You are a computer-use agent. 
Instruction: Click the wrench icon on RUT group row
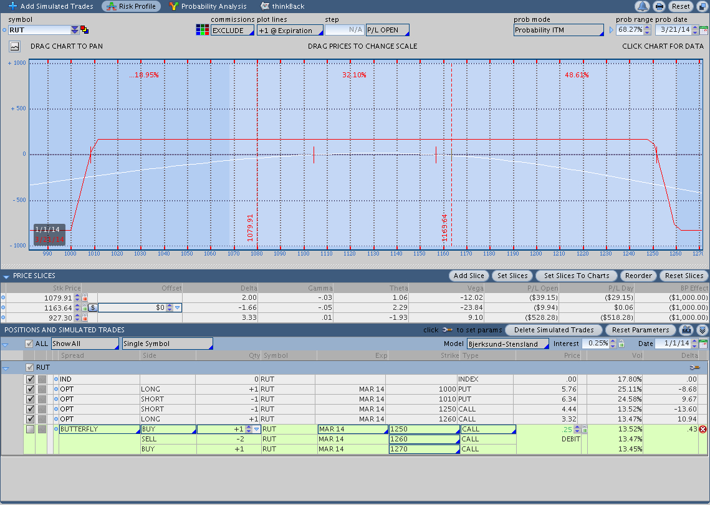click(x=696, y=368)
